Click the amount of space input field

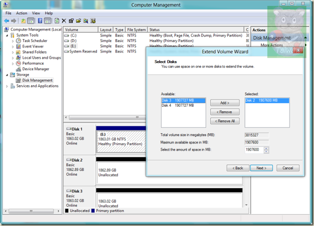(x=253, y=150)
